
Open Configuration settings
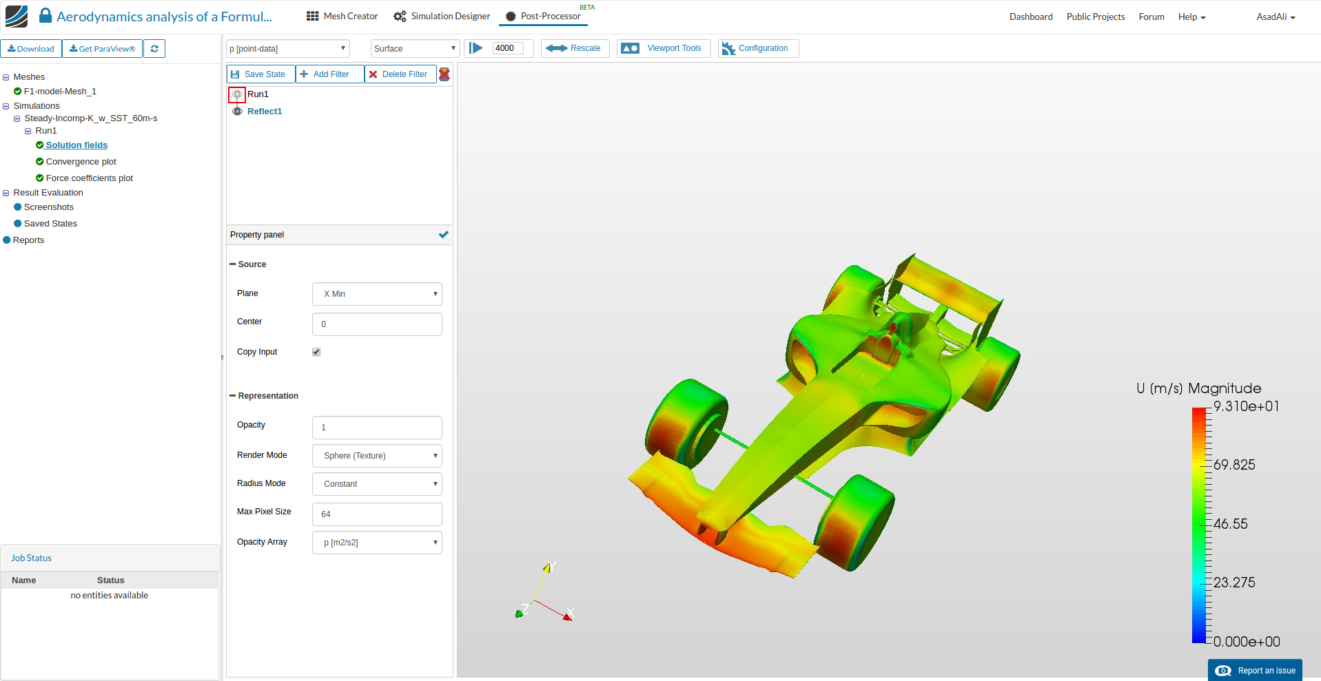point(757,48)
